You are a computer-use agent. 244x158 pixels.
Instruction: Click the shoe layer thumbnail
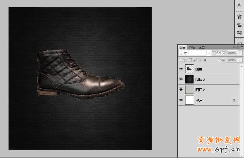190,69
